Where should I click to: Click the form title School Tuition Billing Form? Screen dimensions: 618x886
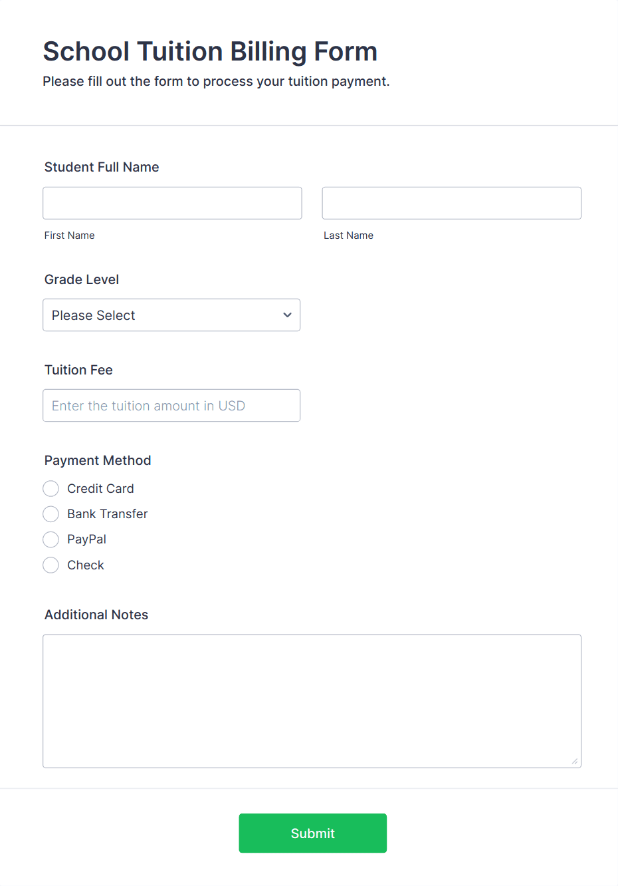click(210, 51)
